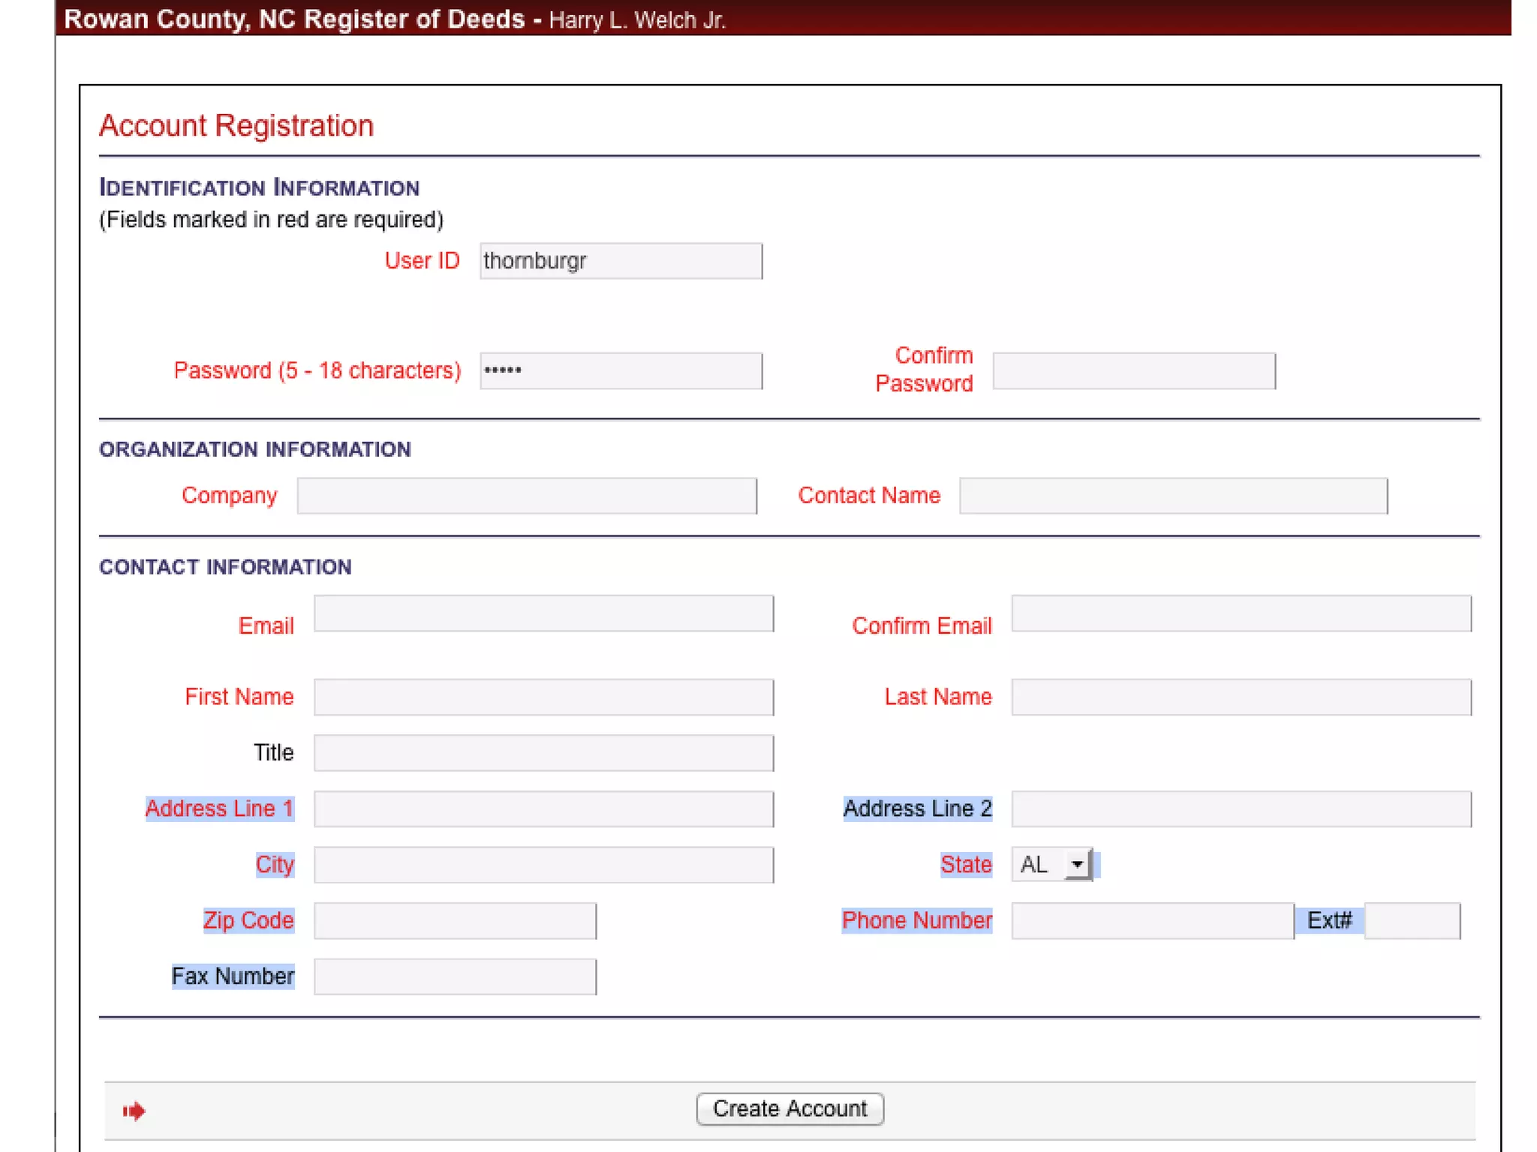
Task: Select the Company text box
Action: (527, 496)
